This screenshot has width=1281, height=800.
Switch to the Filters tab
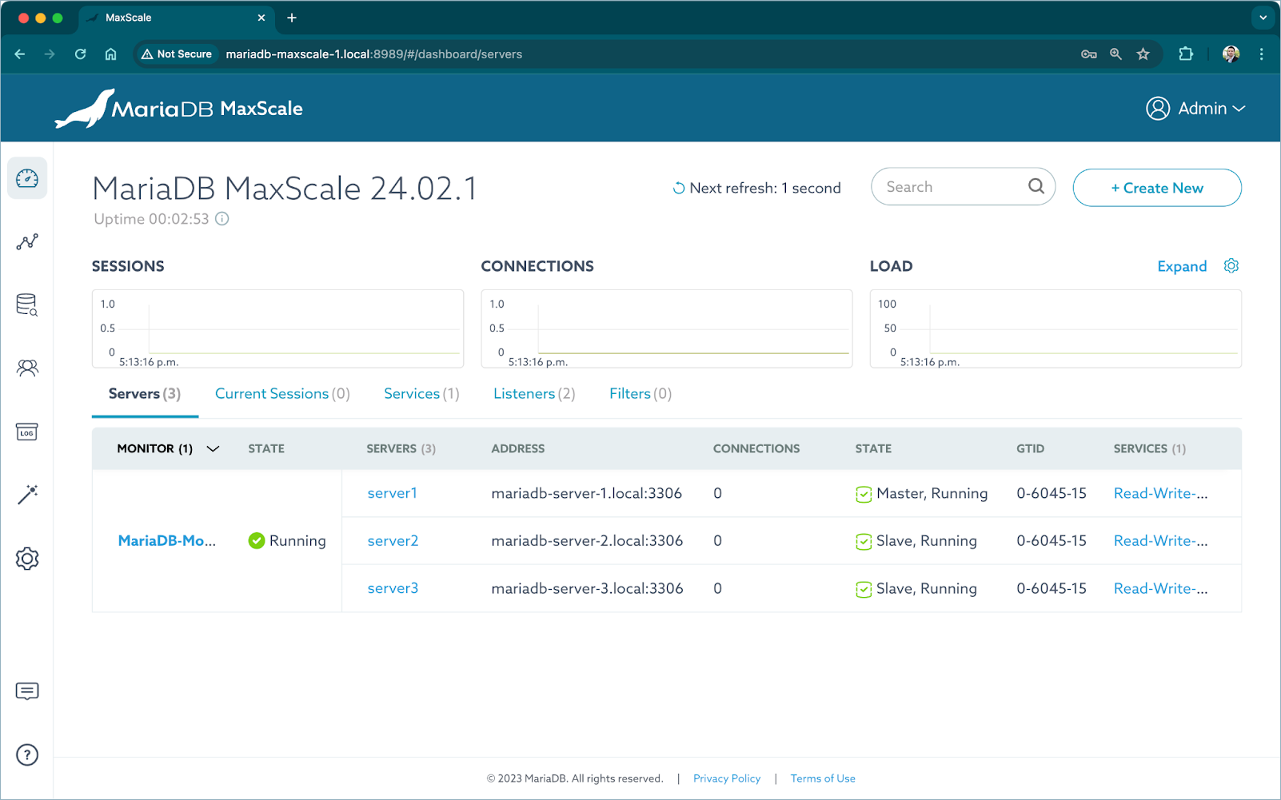(x=639, y=393)
